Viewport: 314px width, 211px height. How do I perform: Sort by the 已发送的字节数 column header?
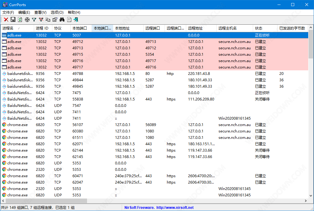(293, 28)
